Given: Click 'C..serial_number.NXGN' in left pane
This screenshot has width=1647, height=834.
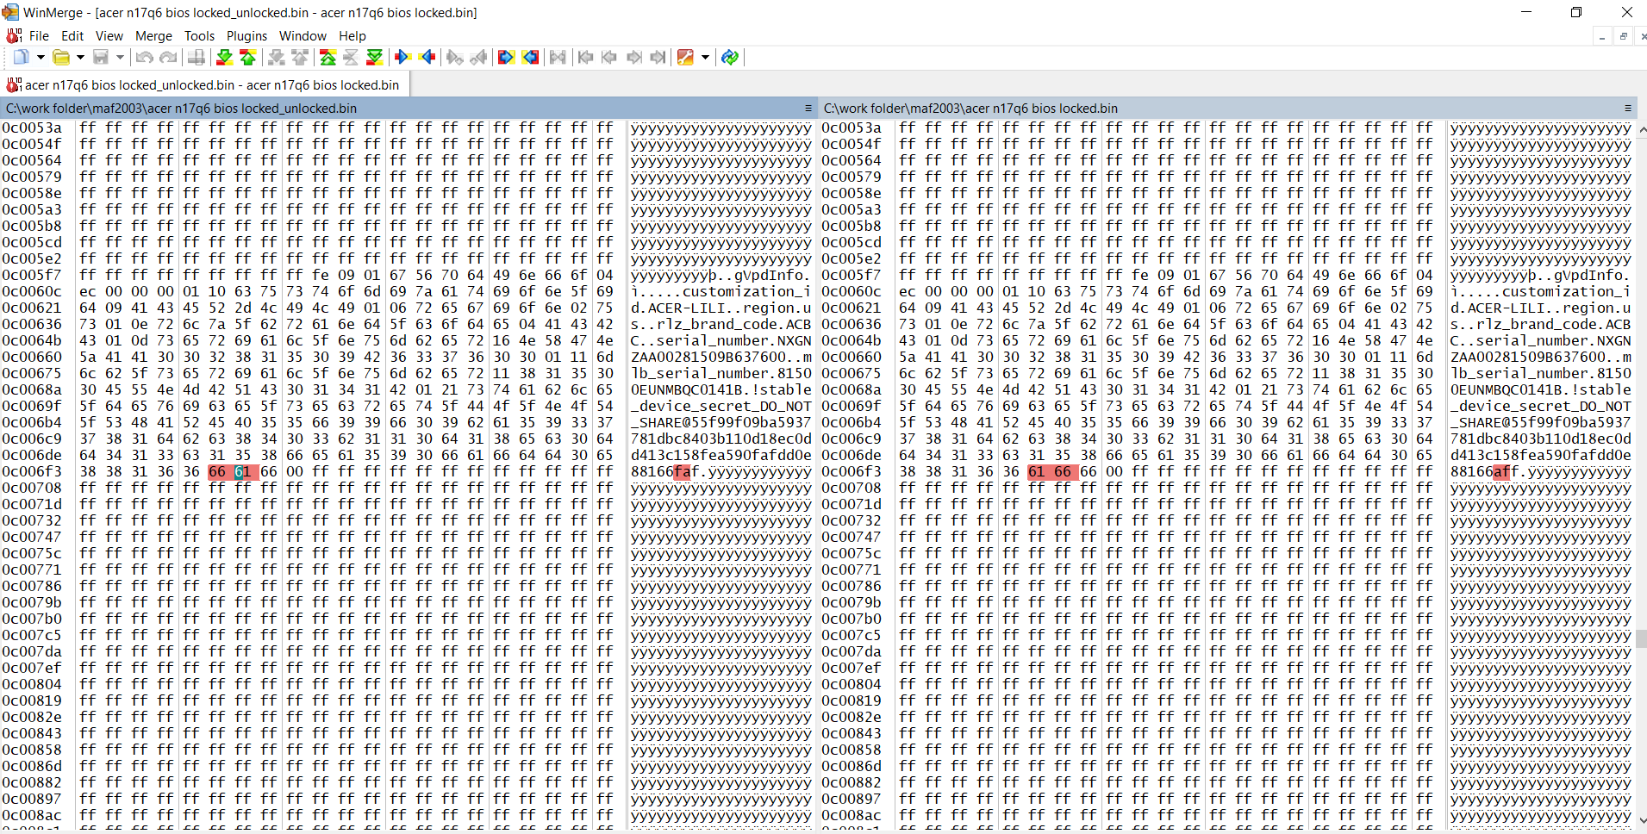Looking at the screenshot, I should tap(721, 341).
